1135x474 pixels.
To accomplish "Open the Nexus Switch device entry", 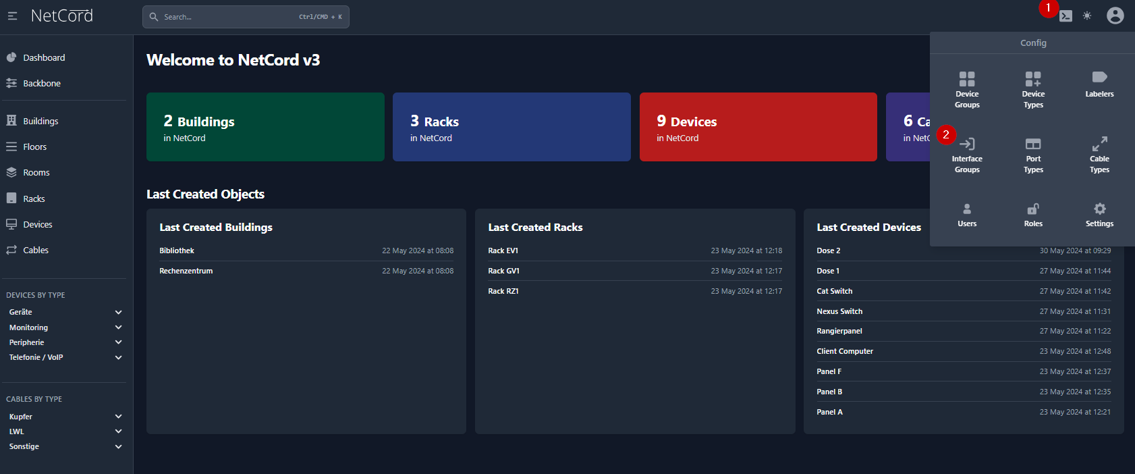I will click(839, 311).
